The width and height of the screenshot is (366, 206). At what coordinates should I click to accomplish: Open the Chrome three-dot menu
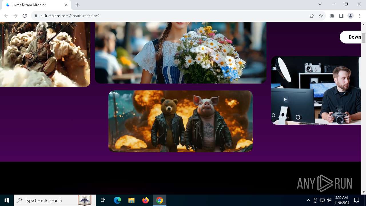coord(359,16)
